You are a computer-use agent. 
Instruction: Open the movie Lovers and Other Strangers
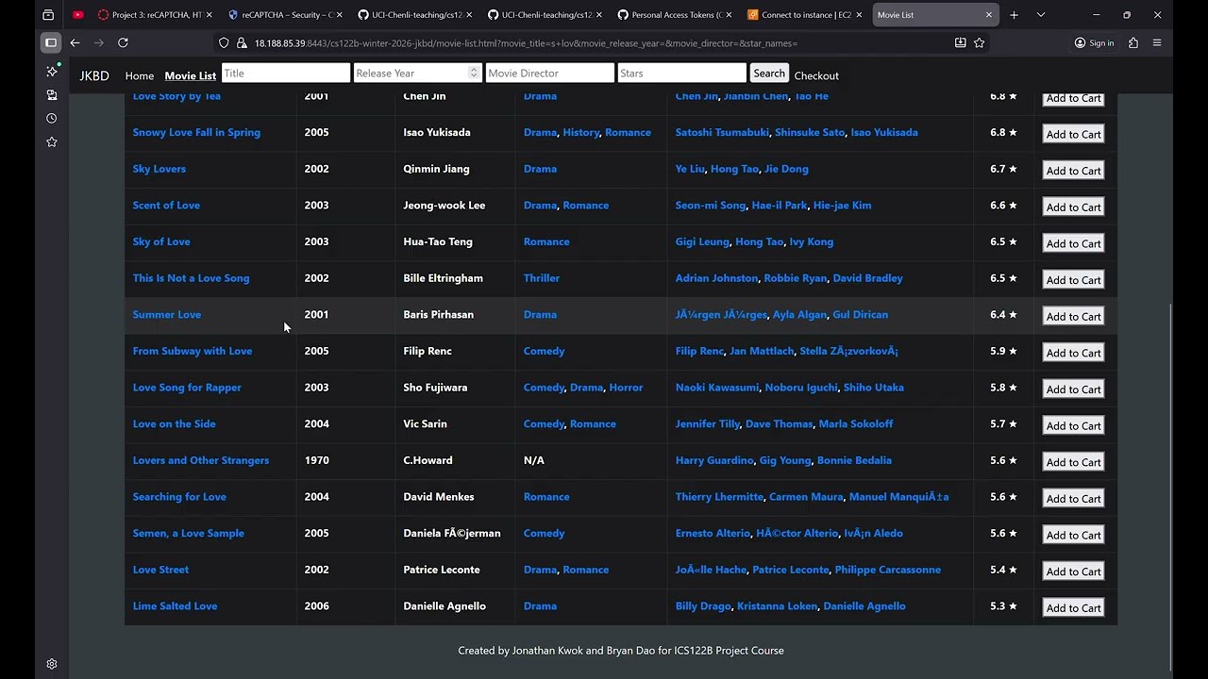tap(201, 460)
